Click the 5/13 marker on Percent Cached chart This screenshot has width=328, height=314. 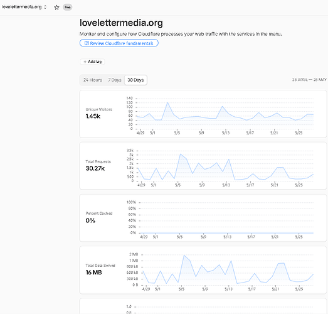[228, 237]
